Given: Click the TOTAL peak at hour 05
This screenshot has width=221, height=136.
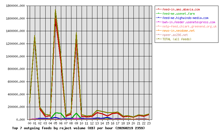Looking at the screenshot, I should coord(56,10).
